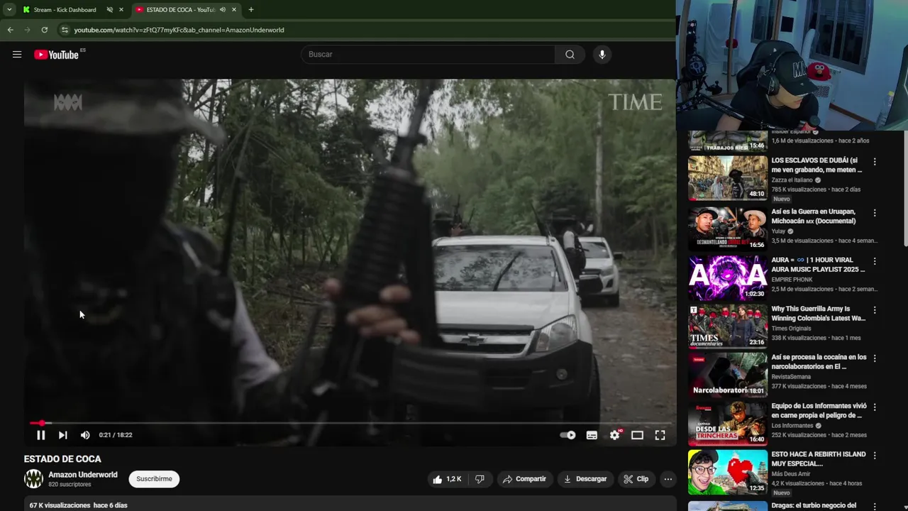The height and width of the screenshot is (511, 908).
Task: Play the AURA music playlist thumbnail
Action: tap(728, 278)
